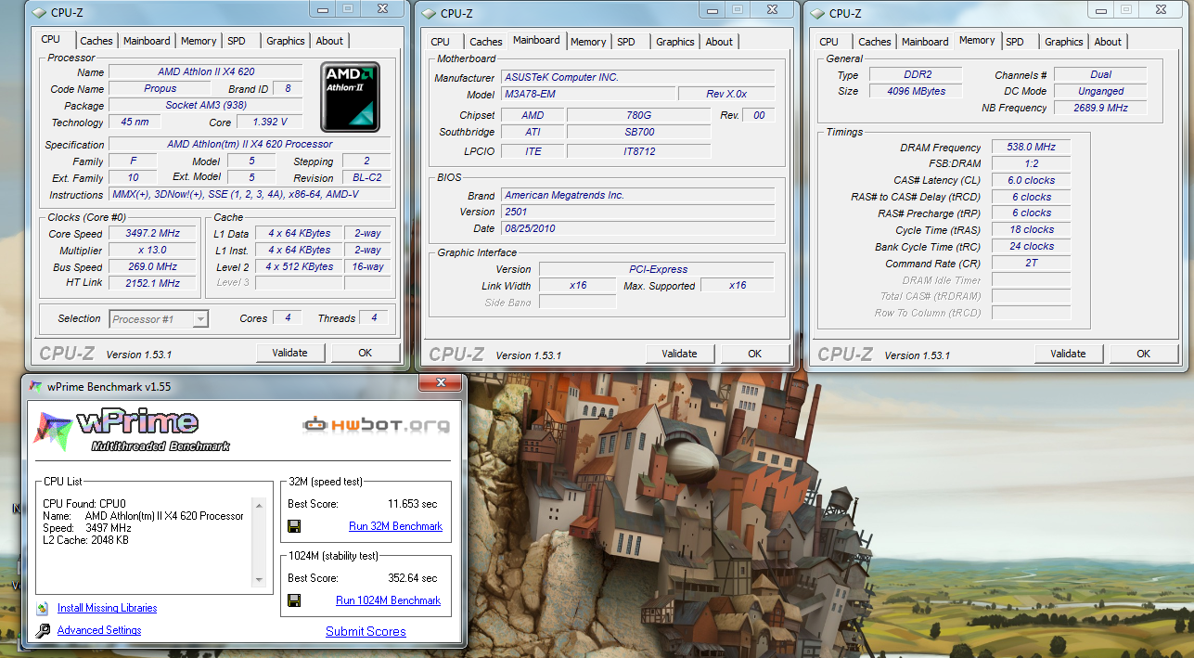Click the save disk icon for 32M score
Image resolution: width=1194 pixels, height=658 pixels.
point(294,526)
